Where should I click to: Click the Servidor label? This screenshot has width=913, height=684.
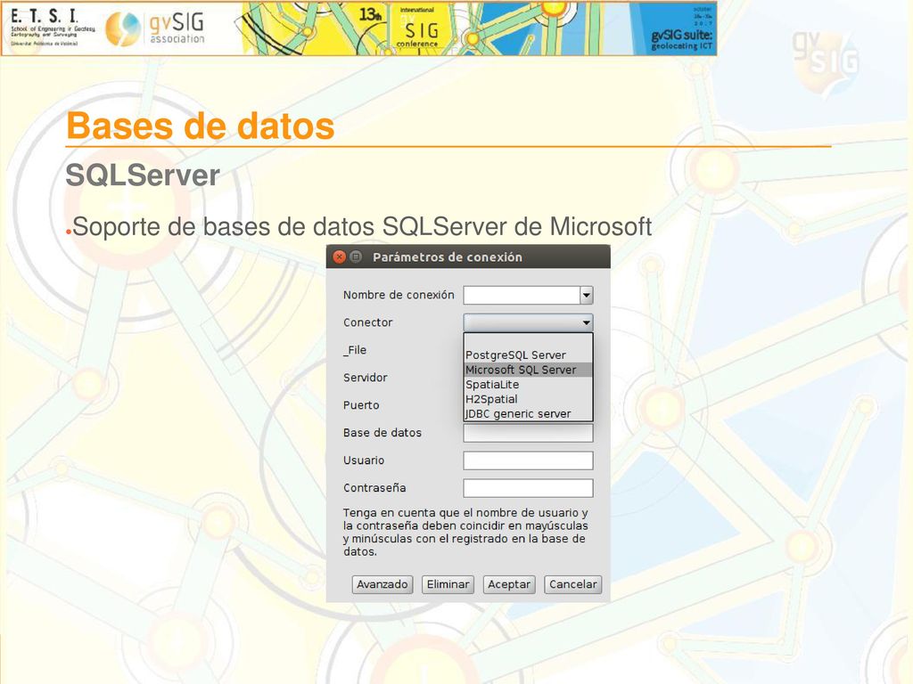(365, 378)
